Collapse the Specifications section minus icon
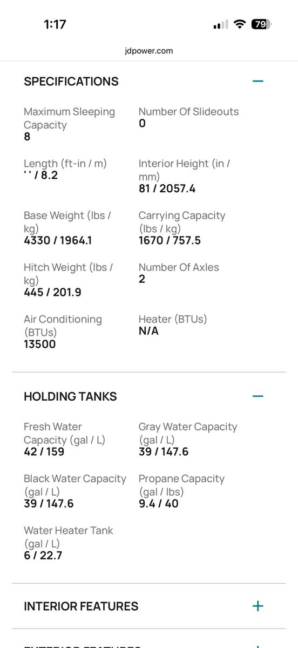 tap(258, 82)
